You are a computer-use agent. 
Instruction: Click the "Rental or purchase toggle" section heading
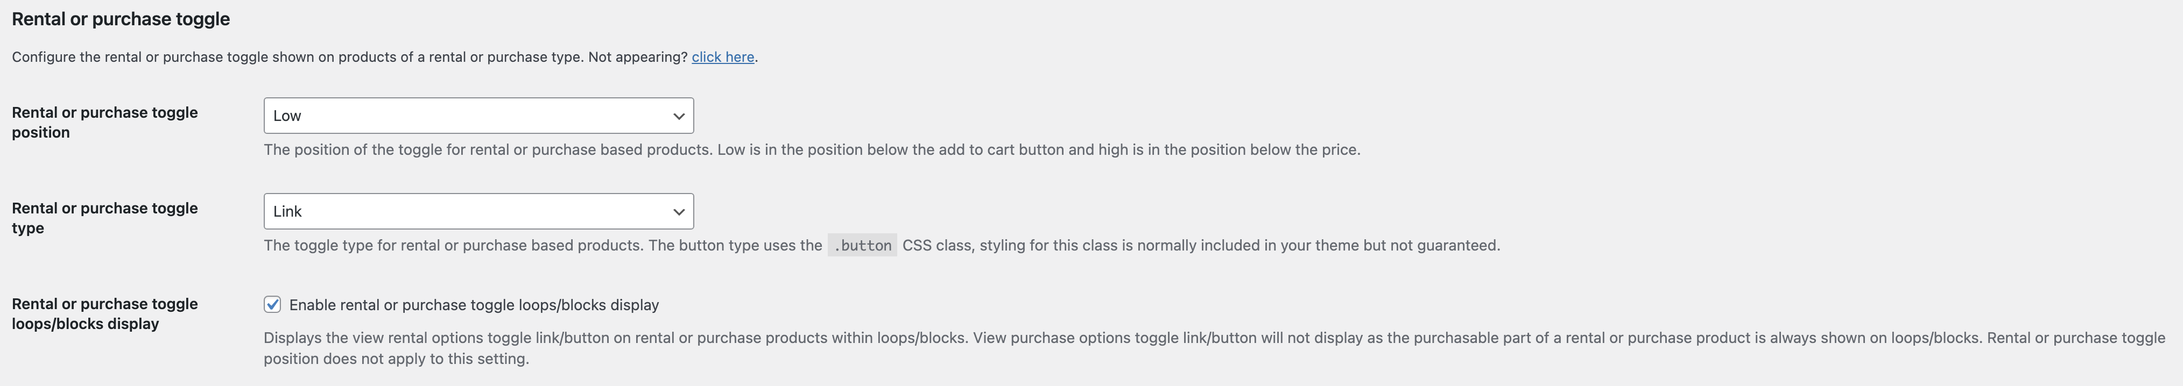point(121,19)
